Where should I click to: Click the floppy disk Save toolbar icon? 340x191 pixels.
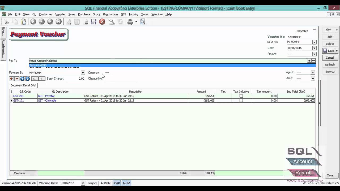click(x=93, y=22)
